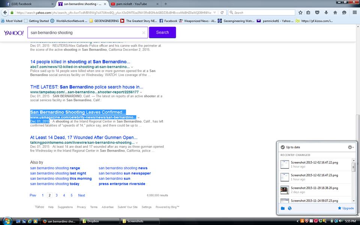Image resolution: width=360 pixels, height=225 pixels.
Task: Click Next results page link
Action: (81, 195)
